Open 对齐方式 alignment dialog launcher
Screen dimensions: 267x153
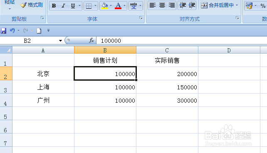[x=237, y=18]
